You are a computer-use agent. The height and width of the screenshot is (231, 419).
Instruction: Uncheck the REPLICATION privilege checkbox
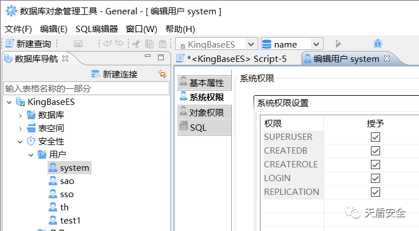pos(375,192)
